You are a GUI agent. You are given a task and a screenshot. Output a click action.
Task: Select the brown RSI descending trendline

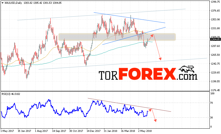(129, 105)
